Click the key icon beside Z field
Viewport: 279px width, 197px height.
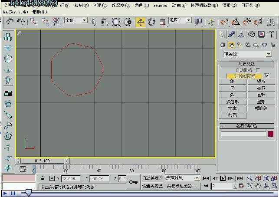[134, 182]
